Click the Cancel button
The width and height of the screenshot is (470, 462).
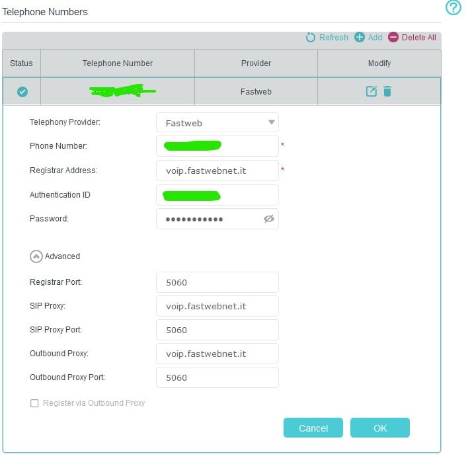(x=313, y=428)
